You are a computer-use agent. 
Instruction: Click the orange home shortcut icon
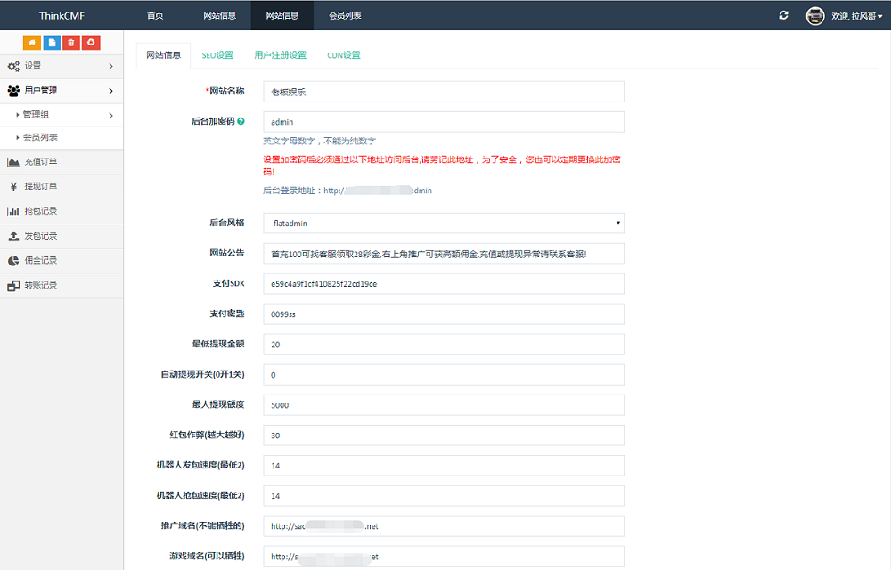coord(32,43)
